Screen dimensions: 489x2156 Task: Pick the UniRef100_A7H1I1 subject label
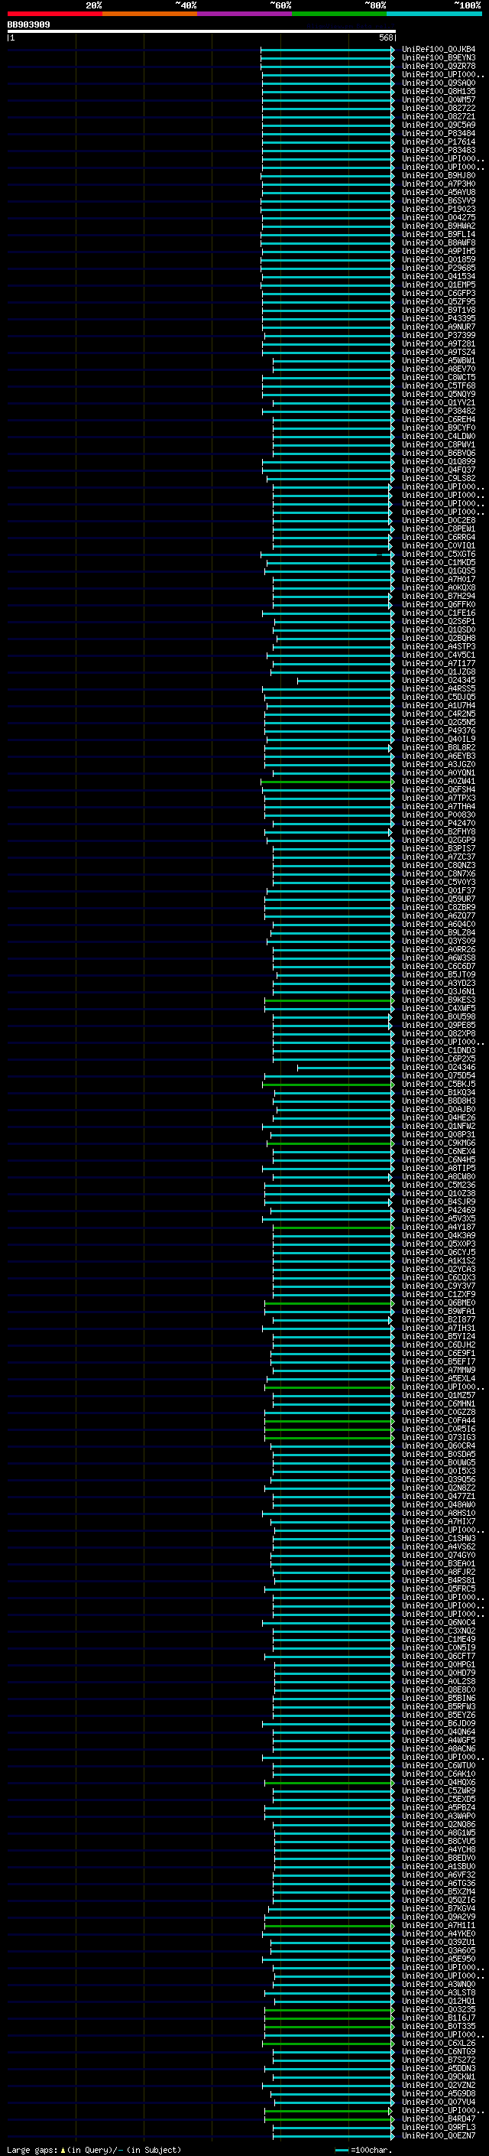tap(439, 1926)
